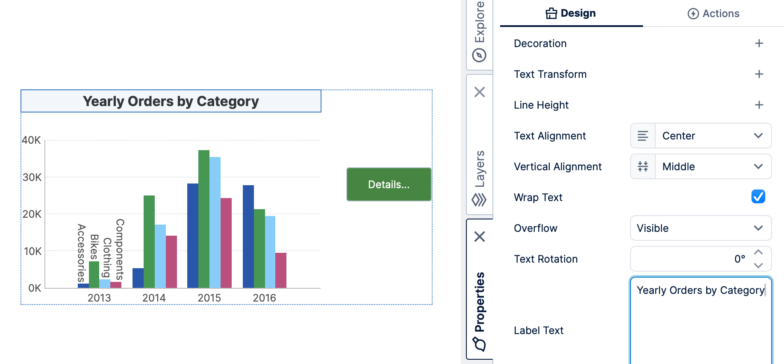The width and height of the screenshot is (784, 364).
Task: Close the Properties panel with X
Action: tap(480, 237)
